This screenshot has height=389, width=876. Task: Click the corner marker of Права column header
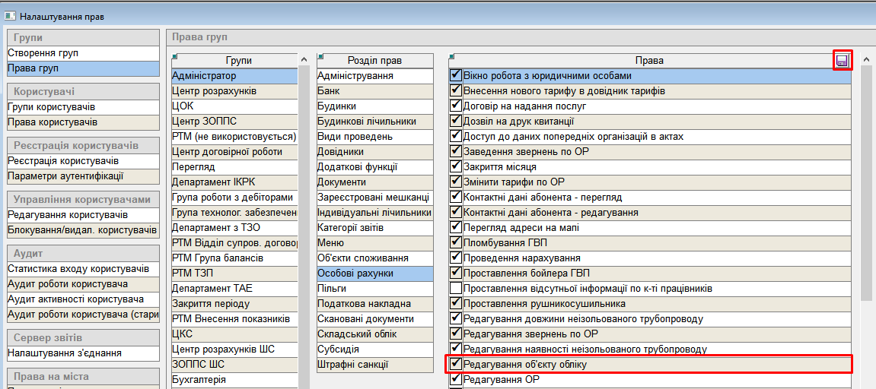click(x=452, y=55)
